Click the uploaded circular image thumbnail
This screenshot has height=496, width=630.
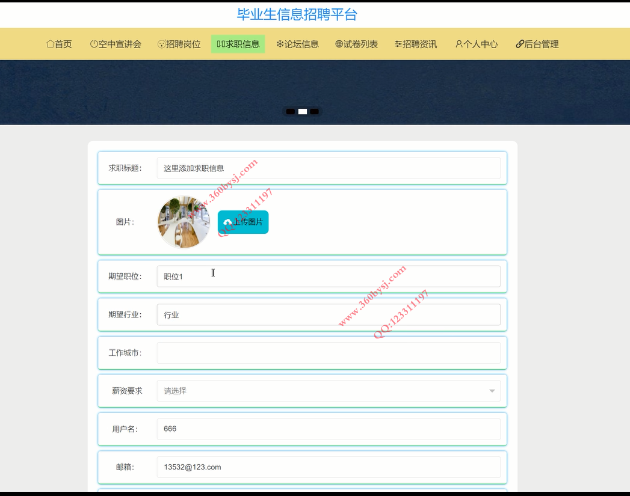coord(184,222)
